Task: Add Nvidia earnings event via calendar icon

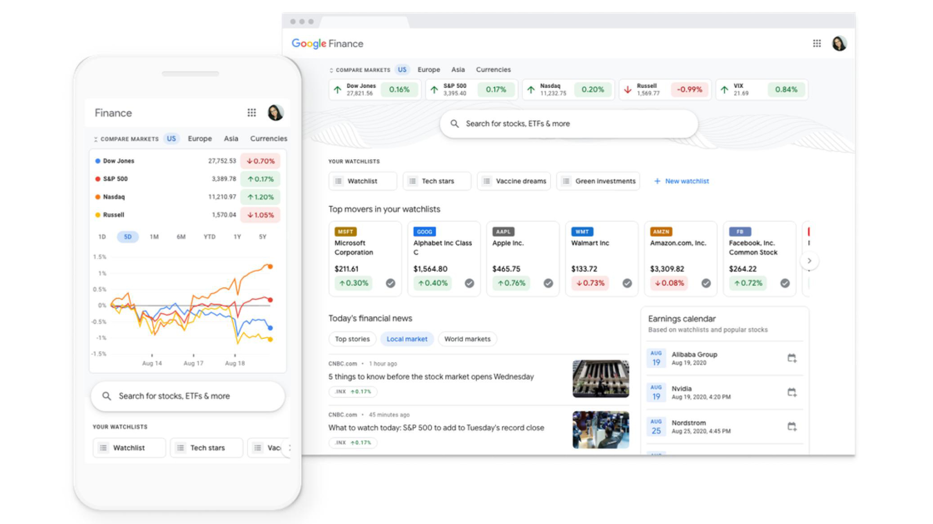Action: [x=793, y=392]
